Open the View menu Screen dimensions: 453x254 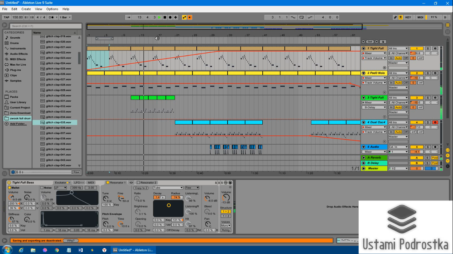tap(39, 9)
